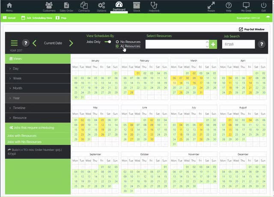Select the All Resources radio button
Viewport: 274px width, 197px height.
click(117, 46)
